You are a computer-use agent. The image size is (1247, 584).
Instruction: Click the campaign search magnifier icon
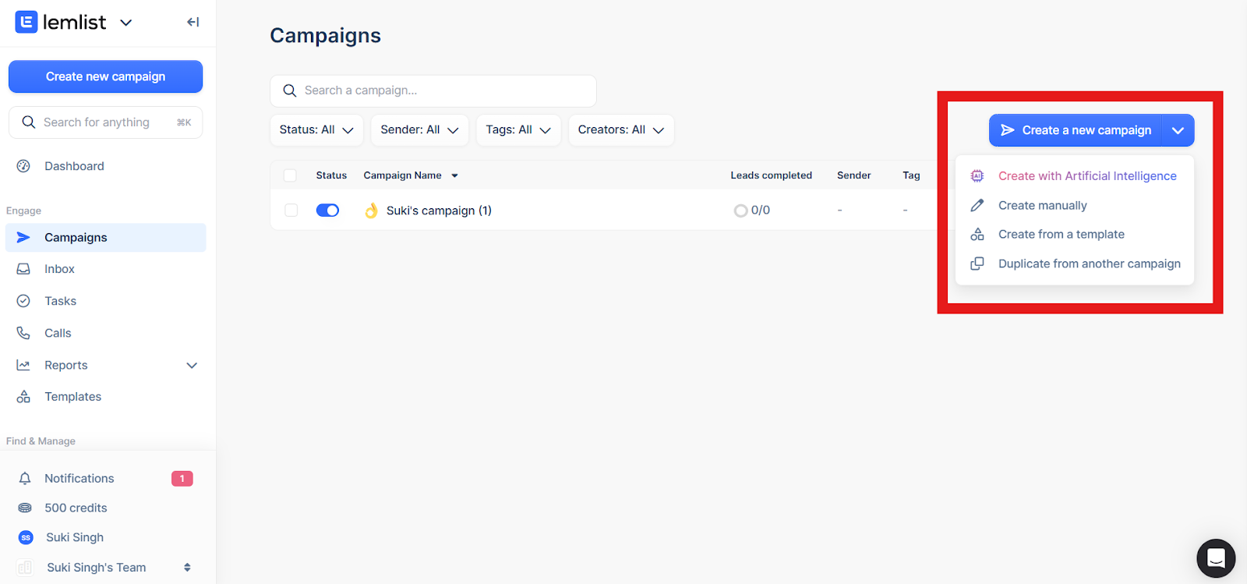pos(290,90)
